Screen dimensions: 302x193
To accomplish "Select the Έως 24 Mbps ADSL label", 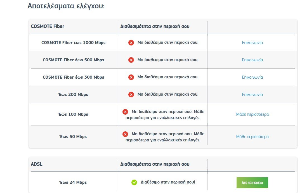I will pos(73,182).
